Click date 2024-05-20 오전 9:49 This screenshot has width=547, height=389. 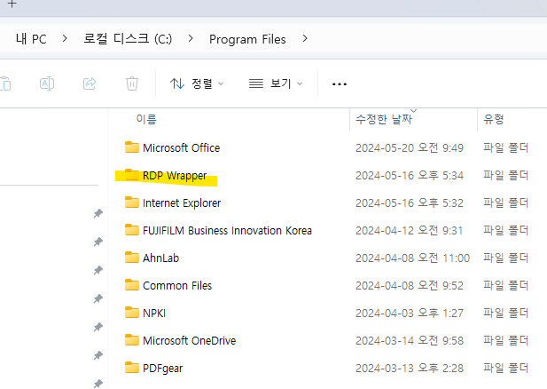point(410,147)
